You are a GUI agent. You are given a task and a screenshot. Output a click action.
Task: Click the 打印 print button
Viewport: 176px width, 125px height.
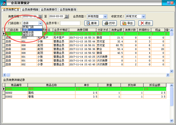coord(109,23)
